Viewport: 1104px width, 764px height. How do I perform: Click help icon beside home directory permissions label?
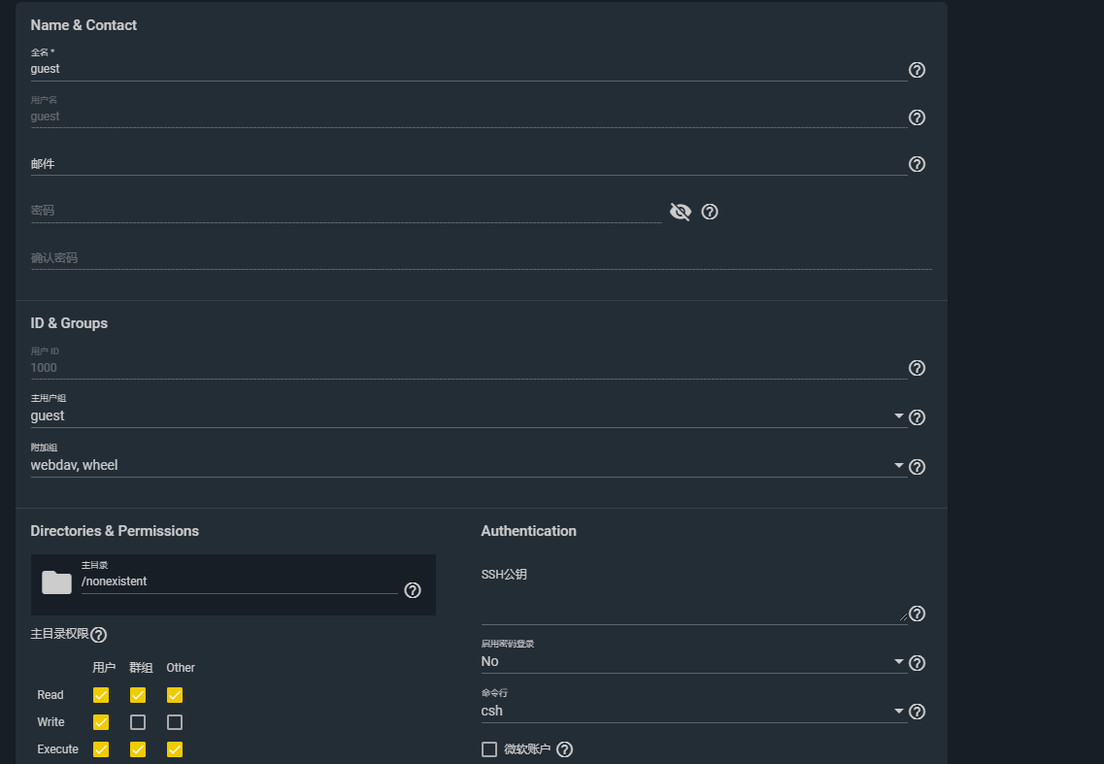98,635
